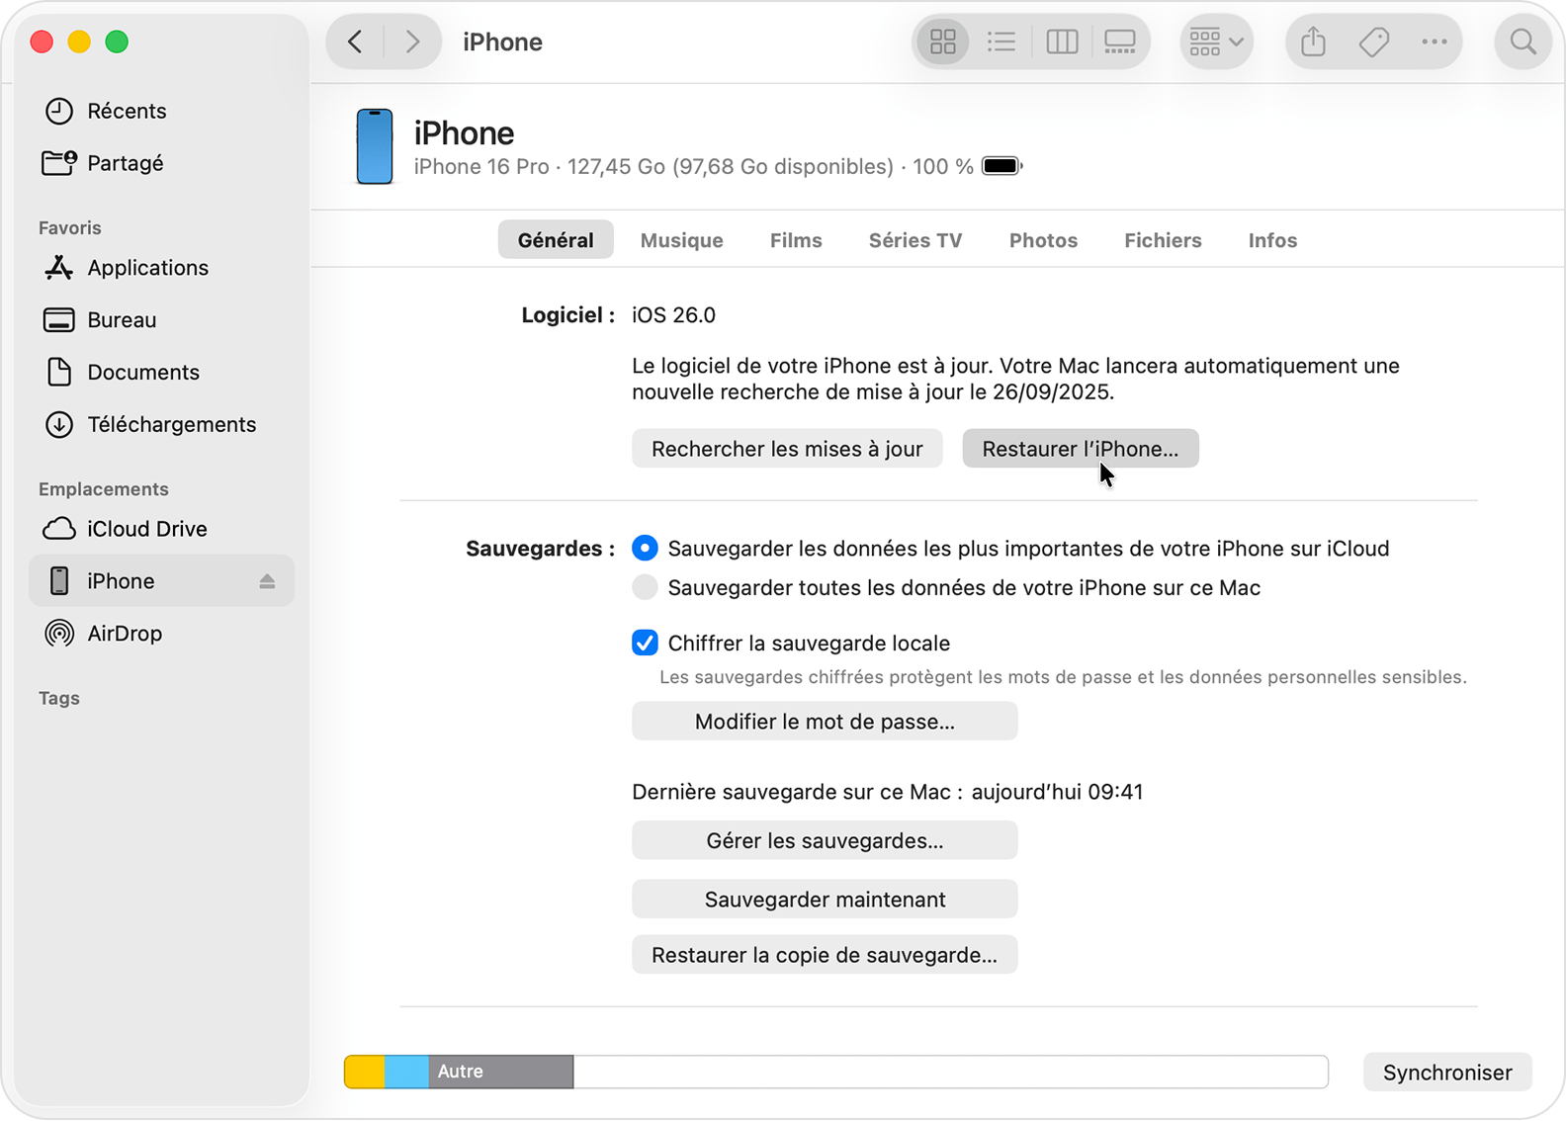Select backup to iCloud radio option
The image size is (1566, 1121).
pos(645,549)
